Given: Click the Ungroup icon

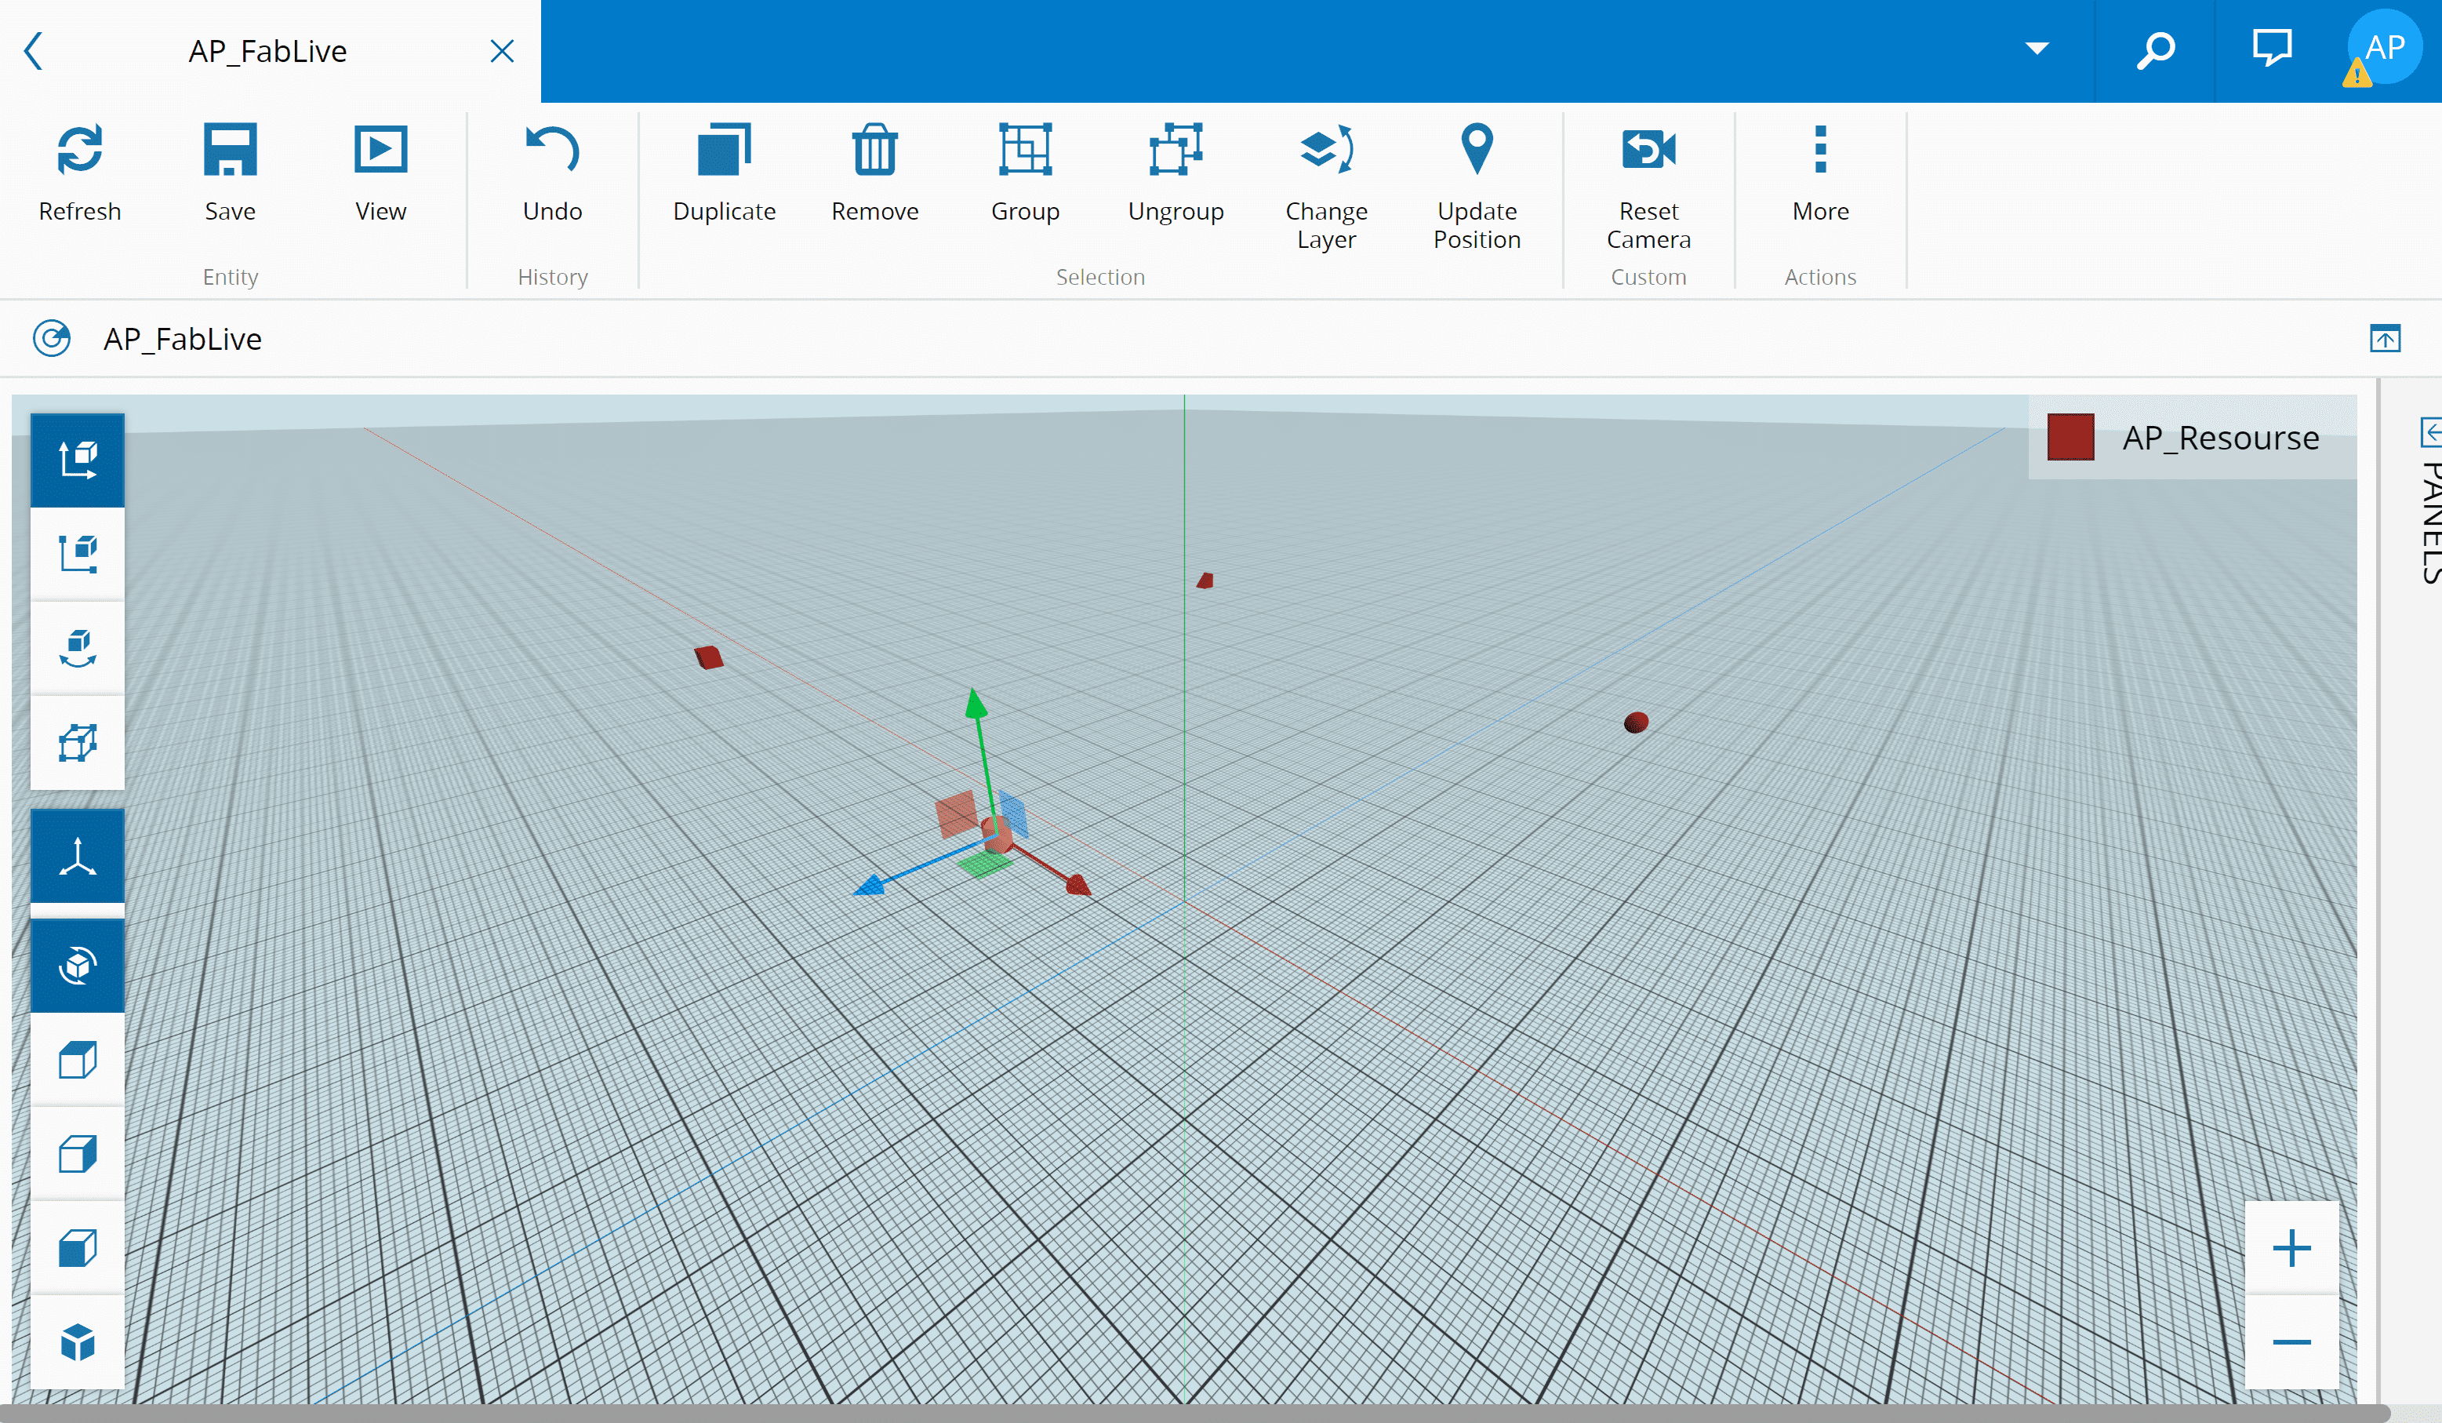Looking at the screenshot, I should 1176,151.
